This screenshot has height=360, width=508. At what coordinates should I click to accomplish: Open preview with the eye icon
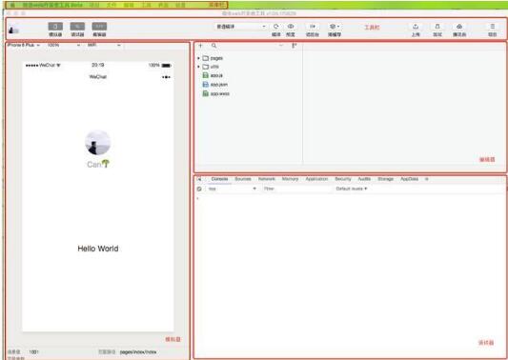291,27
